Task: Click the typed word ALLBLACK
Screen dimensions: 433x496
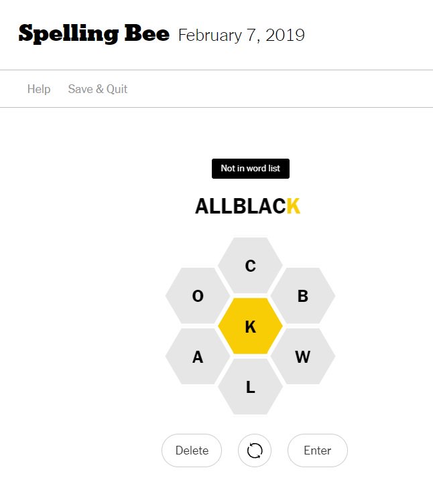Action: coord(248,206)
